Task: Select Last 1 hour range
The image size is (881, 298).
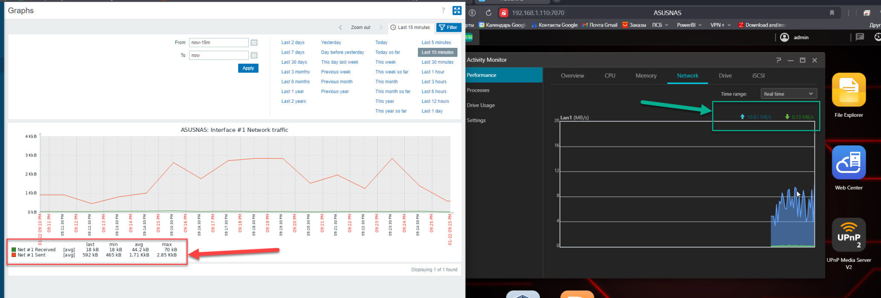Action: (433, 72)
